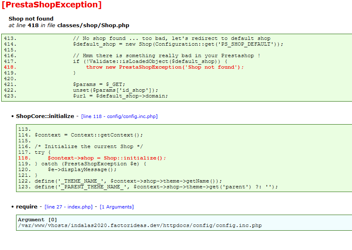The width and height of the screenshot is (352, 250).
Task: Click line 123 define _PARENT_THEME_NAME_ code
Action: (x=156, y=187)
